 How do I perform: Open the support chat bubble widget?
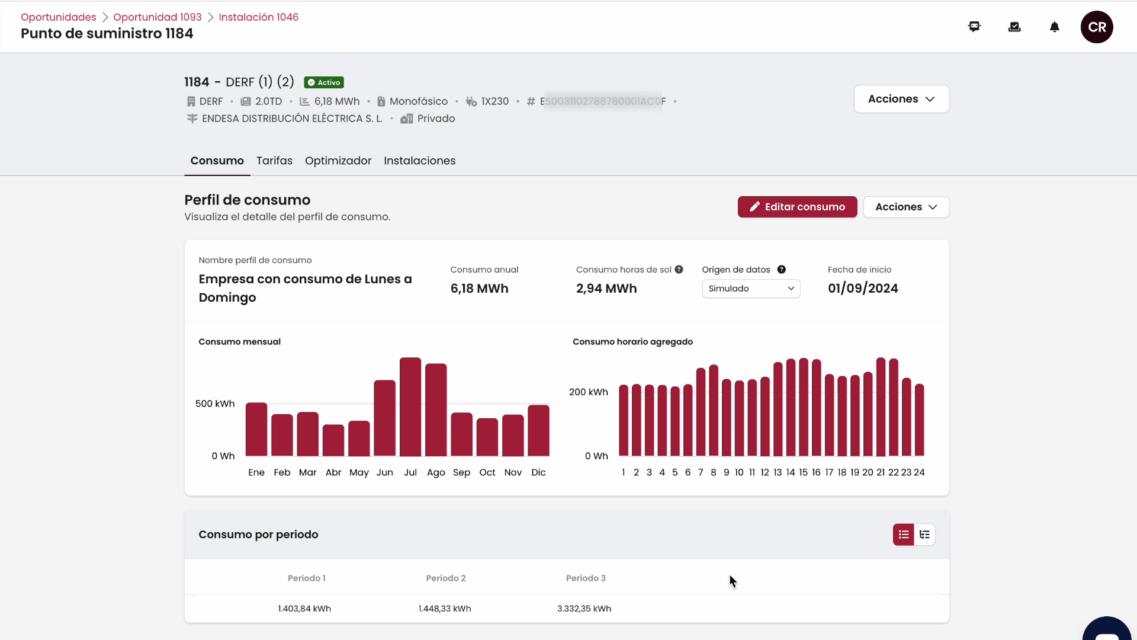(x=1107, y=630)
